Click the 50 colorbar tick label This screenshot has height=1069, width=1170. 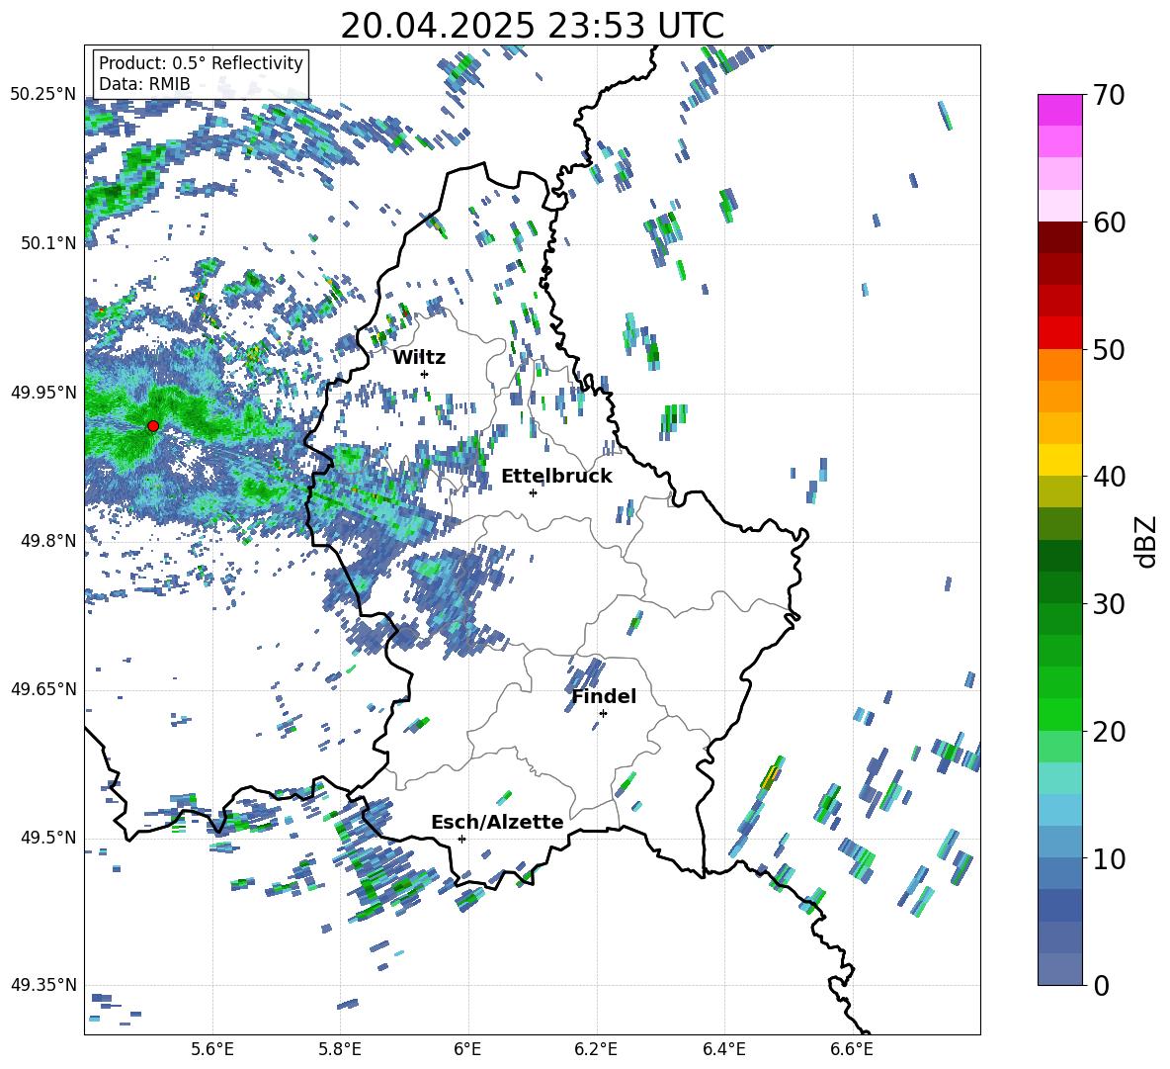[x=1109, y=350]
